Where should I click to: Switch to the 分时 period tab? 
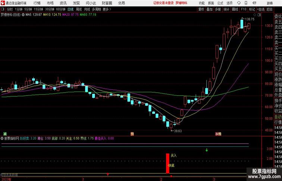tap(10, 9)
